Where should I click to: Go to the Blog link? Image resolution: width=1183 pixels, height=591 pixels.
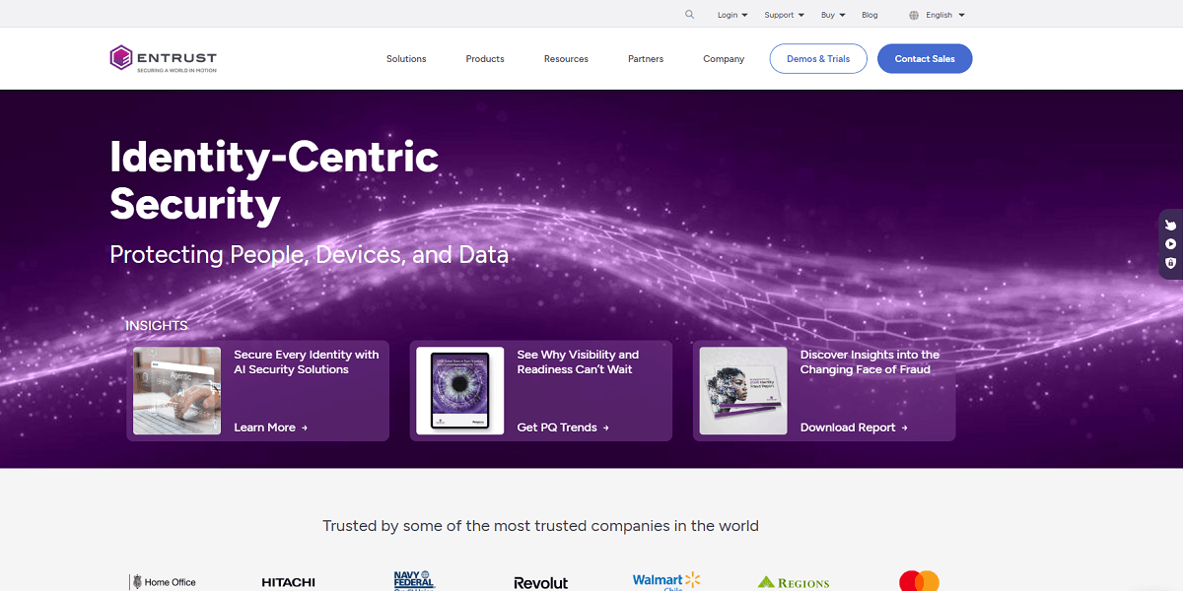(x=870, y=15)
